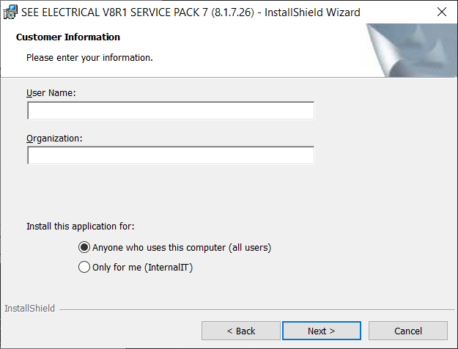The height and width of the screenshot is (349, 458).
Task: Proceed using the Next button
Action: (x=322, y=331)
